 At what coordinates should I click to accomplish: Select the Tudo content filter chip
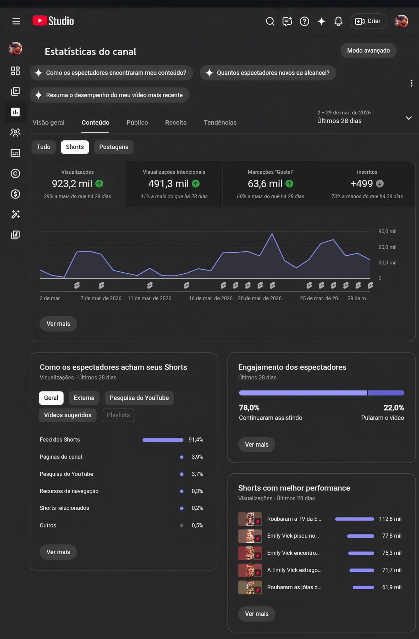43,147
